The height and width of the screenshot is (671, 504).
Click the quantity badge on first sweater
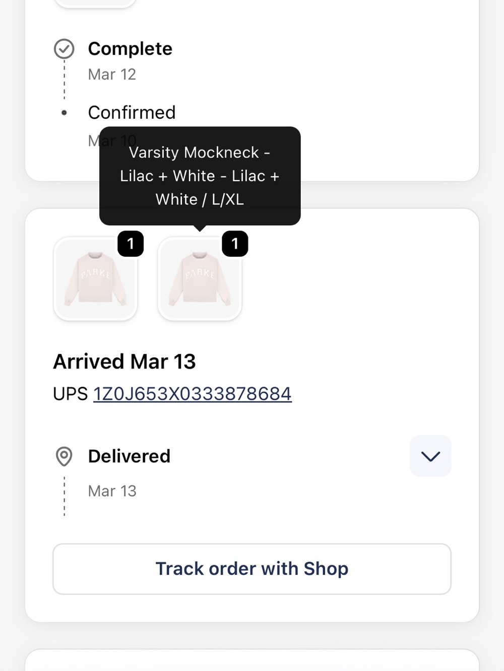coord(131,244)
